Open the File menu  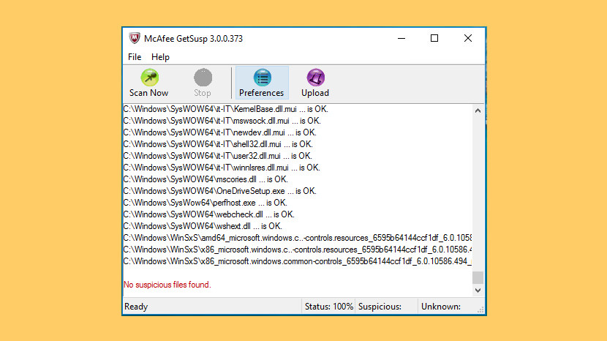point(135,57)
